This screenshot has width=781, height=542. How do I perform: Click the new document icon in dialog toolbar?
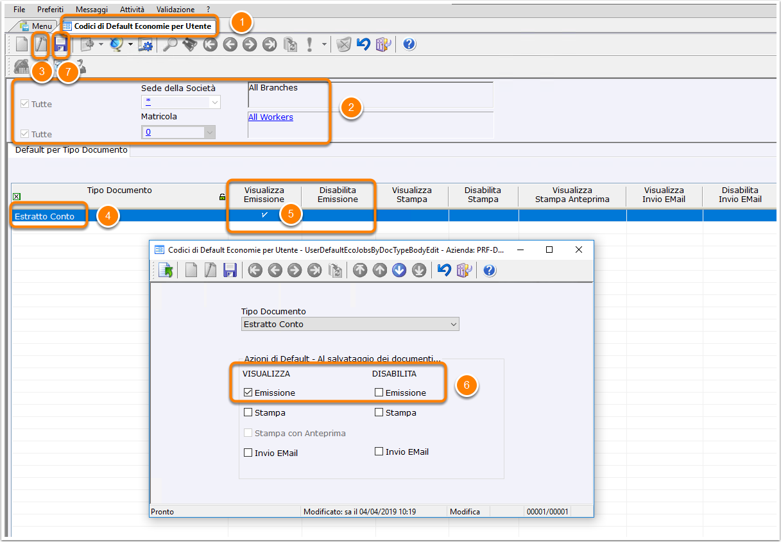point(191,270)
